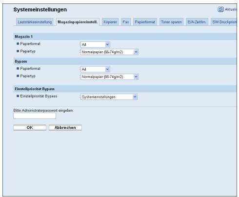Viewport: 239px width, 197px height.
Task: Open Bypass Papierformat dropdown
Action: point(95,69)
